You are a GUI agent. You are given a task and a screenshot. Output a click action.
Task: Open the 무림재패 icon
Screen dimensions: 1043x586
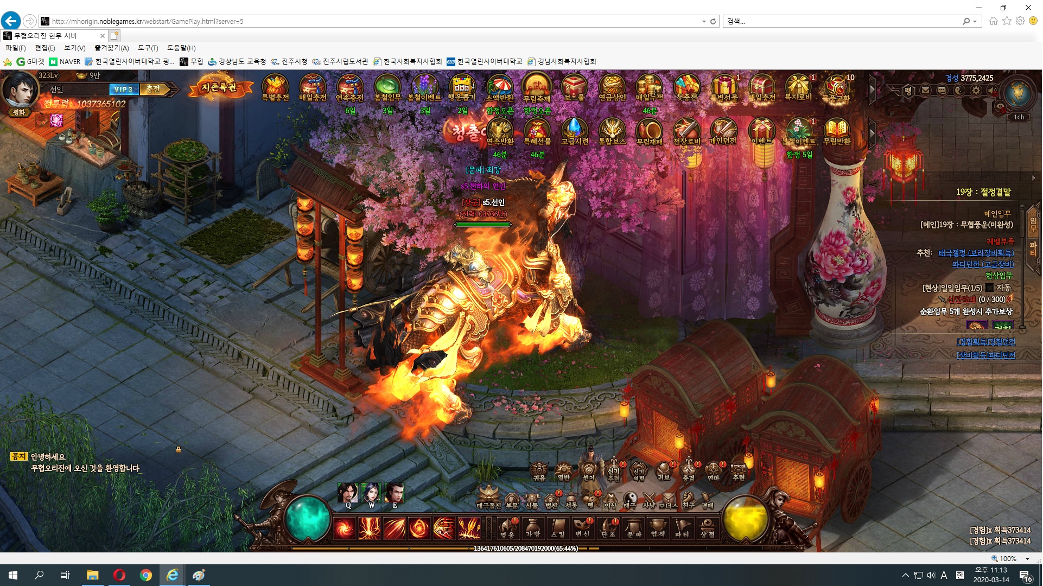[x=650, y=132]
